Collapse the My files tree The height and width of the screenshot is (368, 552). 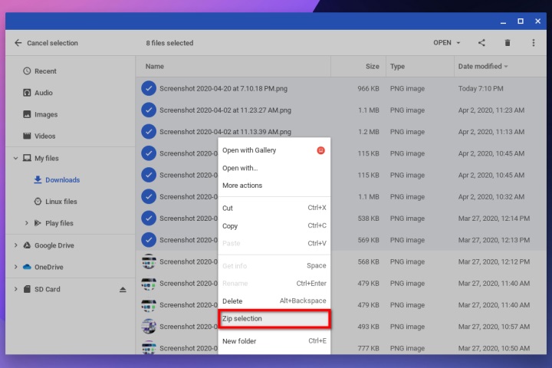15,158
